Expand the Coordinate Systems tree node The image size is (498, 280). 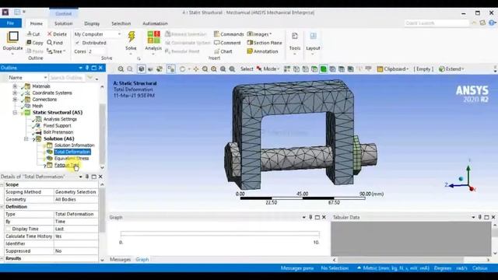pyautogui.click(x=15, y=93)
